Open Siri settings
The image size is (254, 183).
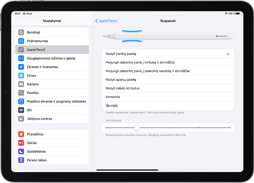(x=52, y=110)
